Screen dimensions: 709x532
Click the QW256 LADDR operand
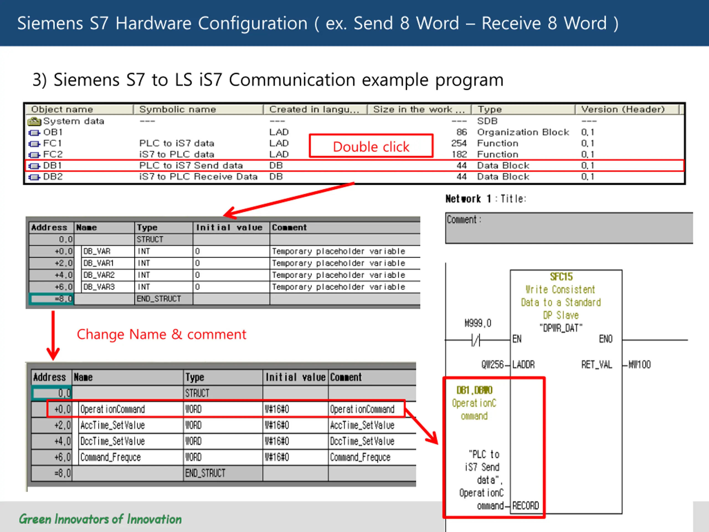click(x=492, y=365)
